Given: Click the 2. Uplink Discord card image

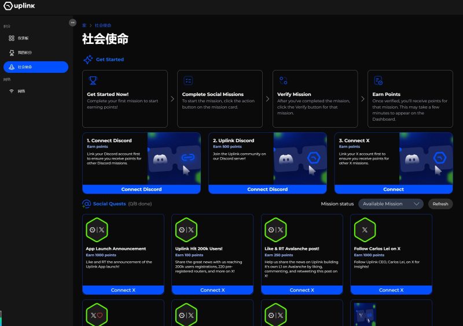Looking at the screenshot, I should pos(300,159).
